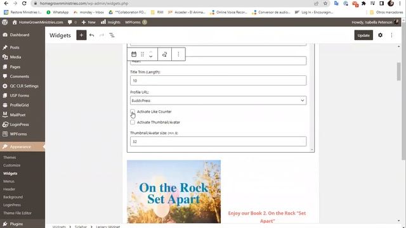Go back in browser

point(6,3)
